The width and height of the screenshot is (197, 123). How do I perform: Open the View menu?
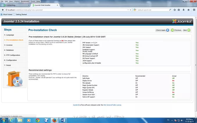(11, 1)
